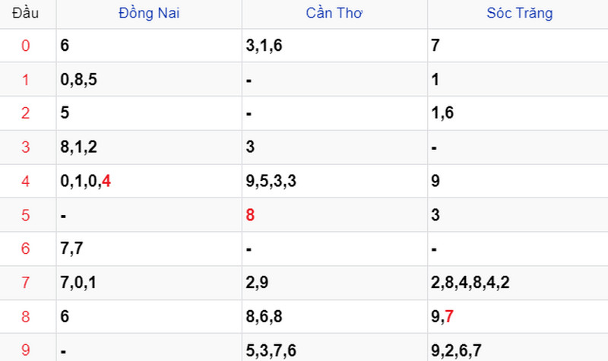Click Cần Thơ cell showing 8,6,8

tap(334, 316)
